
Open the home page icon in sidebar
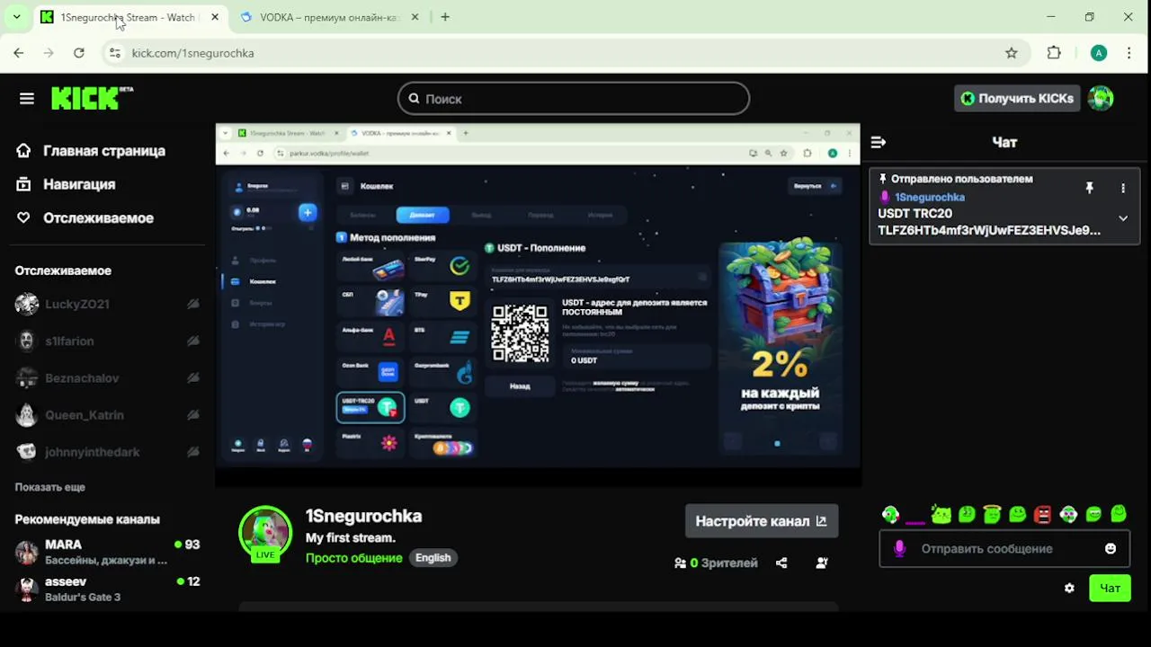click(23, 150)
